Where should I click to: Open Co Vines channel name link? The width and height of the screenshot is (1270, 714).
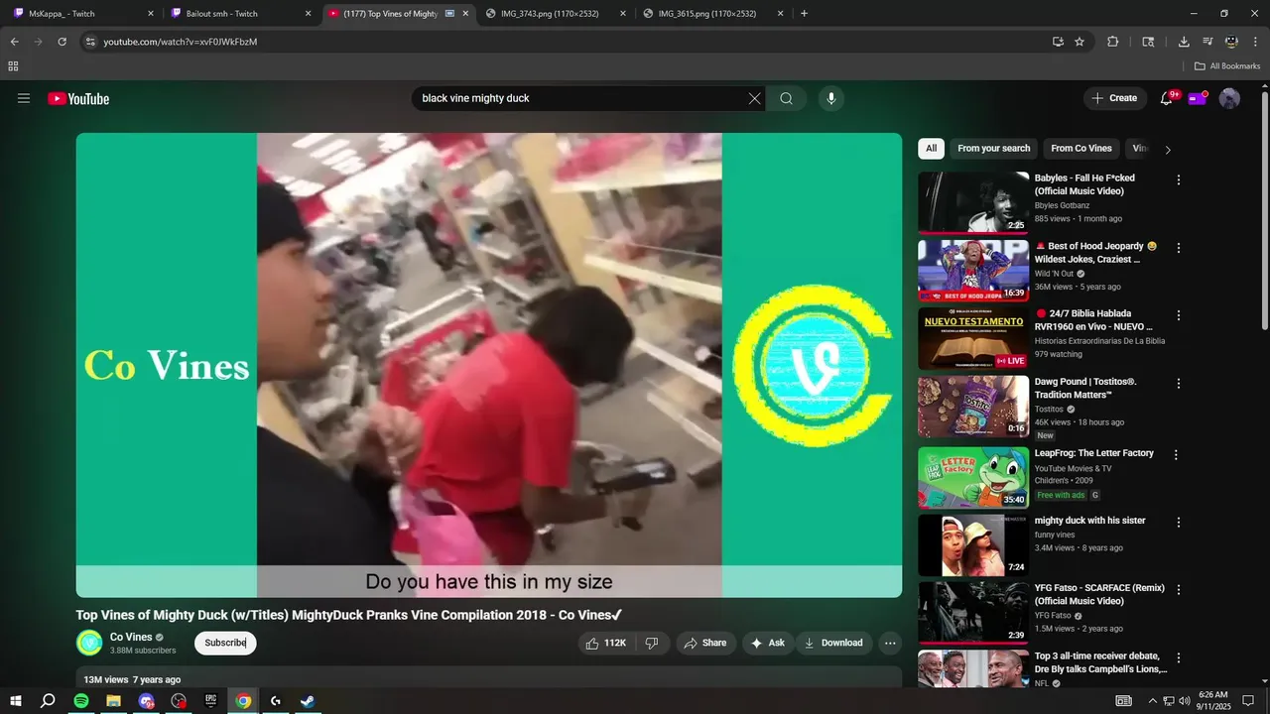coord(131,637)
